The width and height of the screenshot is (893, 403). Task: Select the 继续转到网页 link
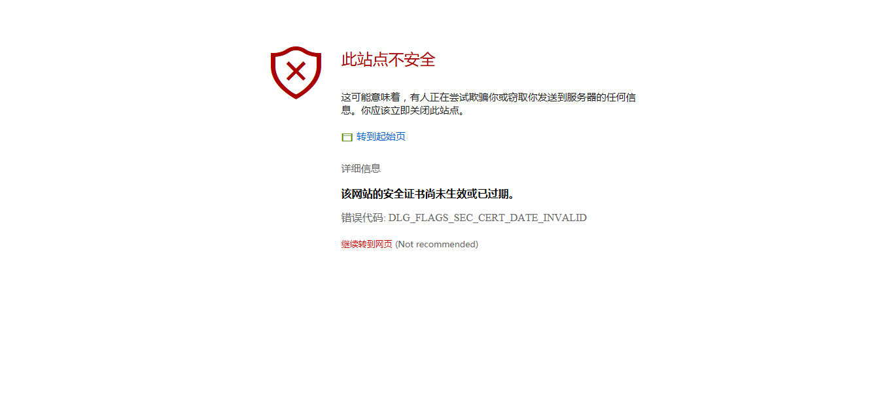(x=366, y=244)
